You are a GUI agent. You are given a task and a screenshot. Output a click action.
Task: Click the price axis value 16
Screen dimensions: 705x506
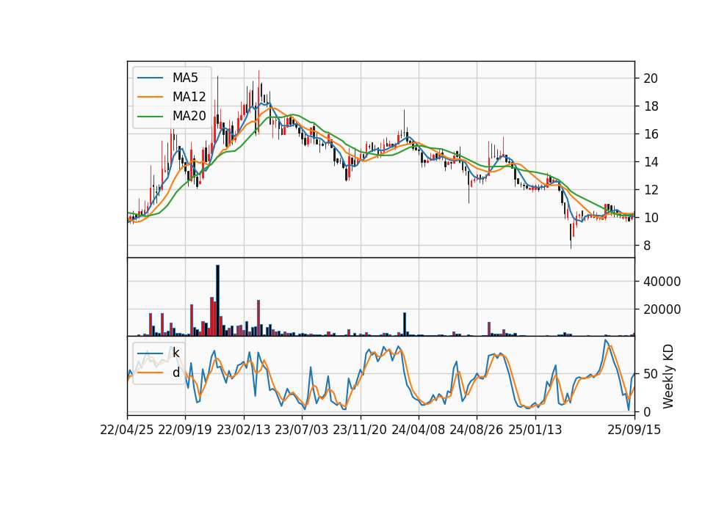point(651,134)
